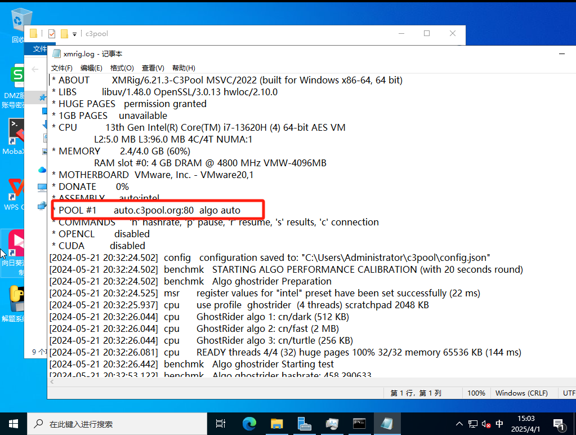
Task: Click the 第 1 行, 第 1 列 status entry
Action: tap(416, 393)
